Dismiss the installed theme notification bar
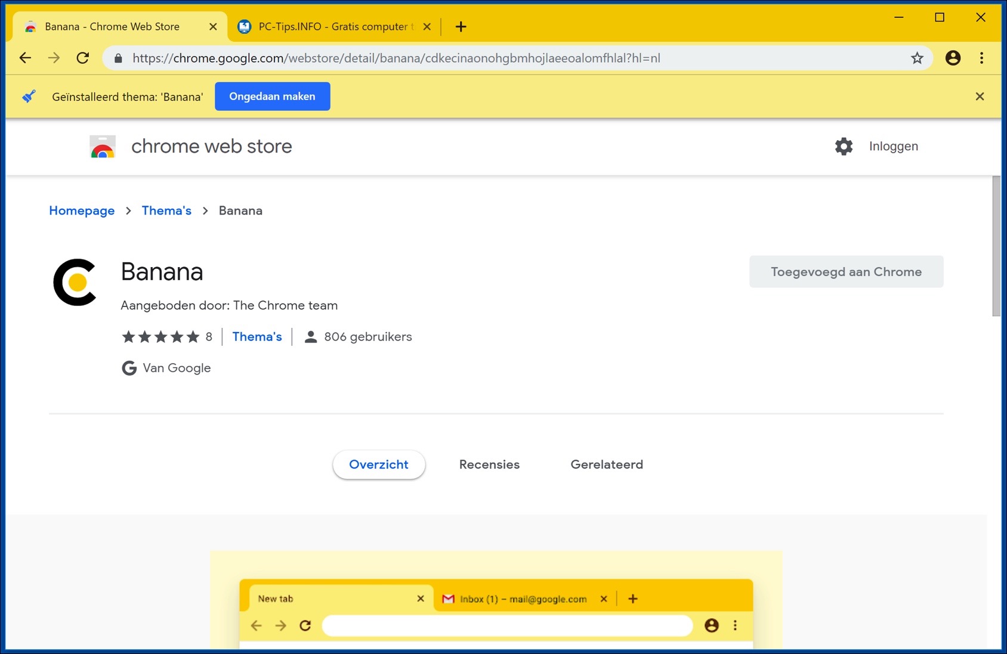1007x654 pixels. (980, 97)
